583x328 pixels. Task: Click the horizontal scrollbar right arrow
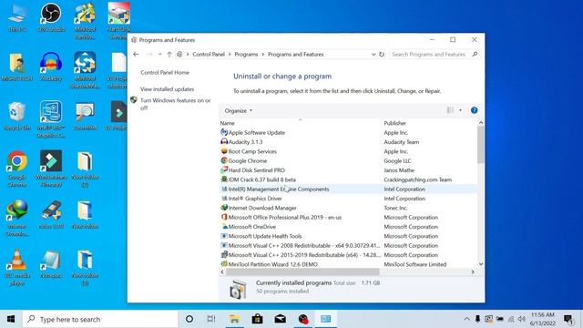(x=473, y=272)
